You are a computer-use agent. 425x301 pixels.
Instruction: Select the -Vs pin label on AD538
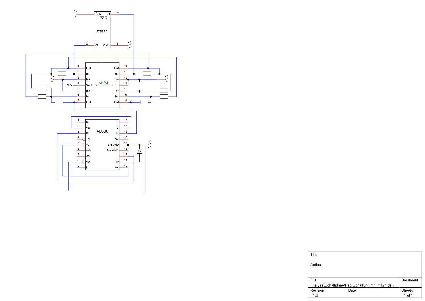pos(88,156)
